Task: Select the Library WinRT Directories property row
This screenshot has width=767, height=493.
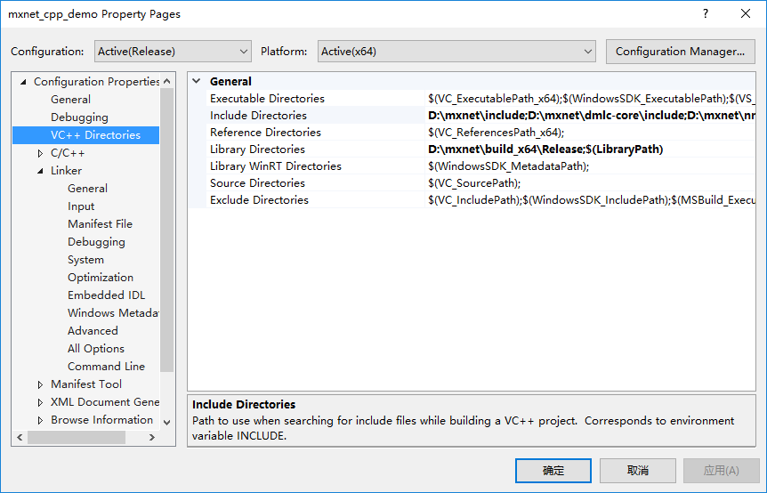Action: (x=472, y=166)
